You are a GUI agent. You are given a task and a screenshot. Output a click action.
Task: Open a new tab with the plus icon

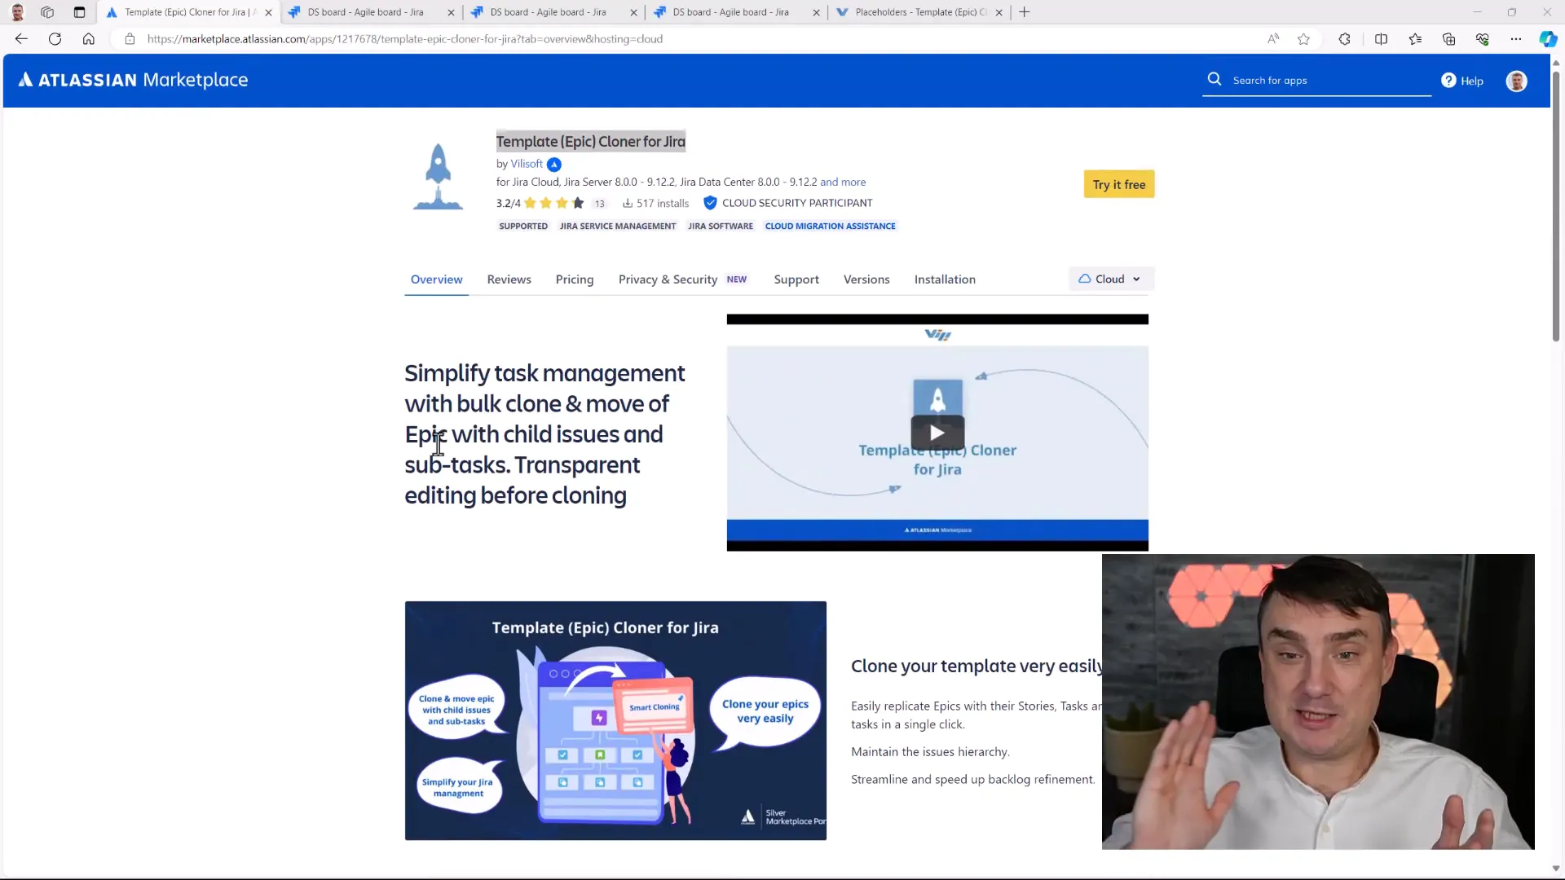click(1025, 12)
